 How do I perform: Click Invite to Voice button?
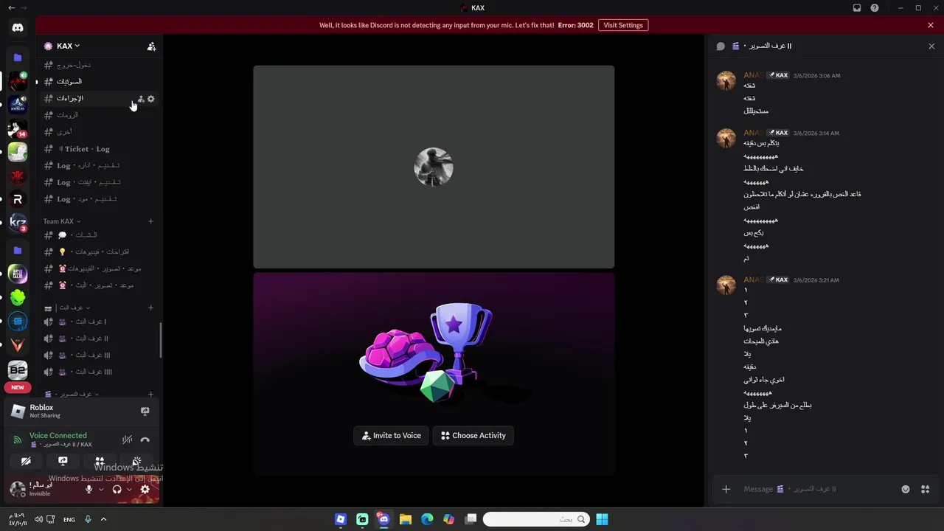(x=391, y=436)
